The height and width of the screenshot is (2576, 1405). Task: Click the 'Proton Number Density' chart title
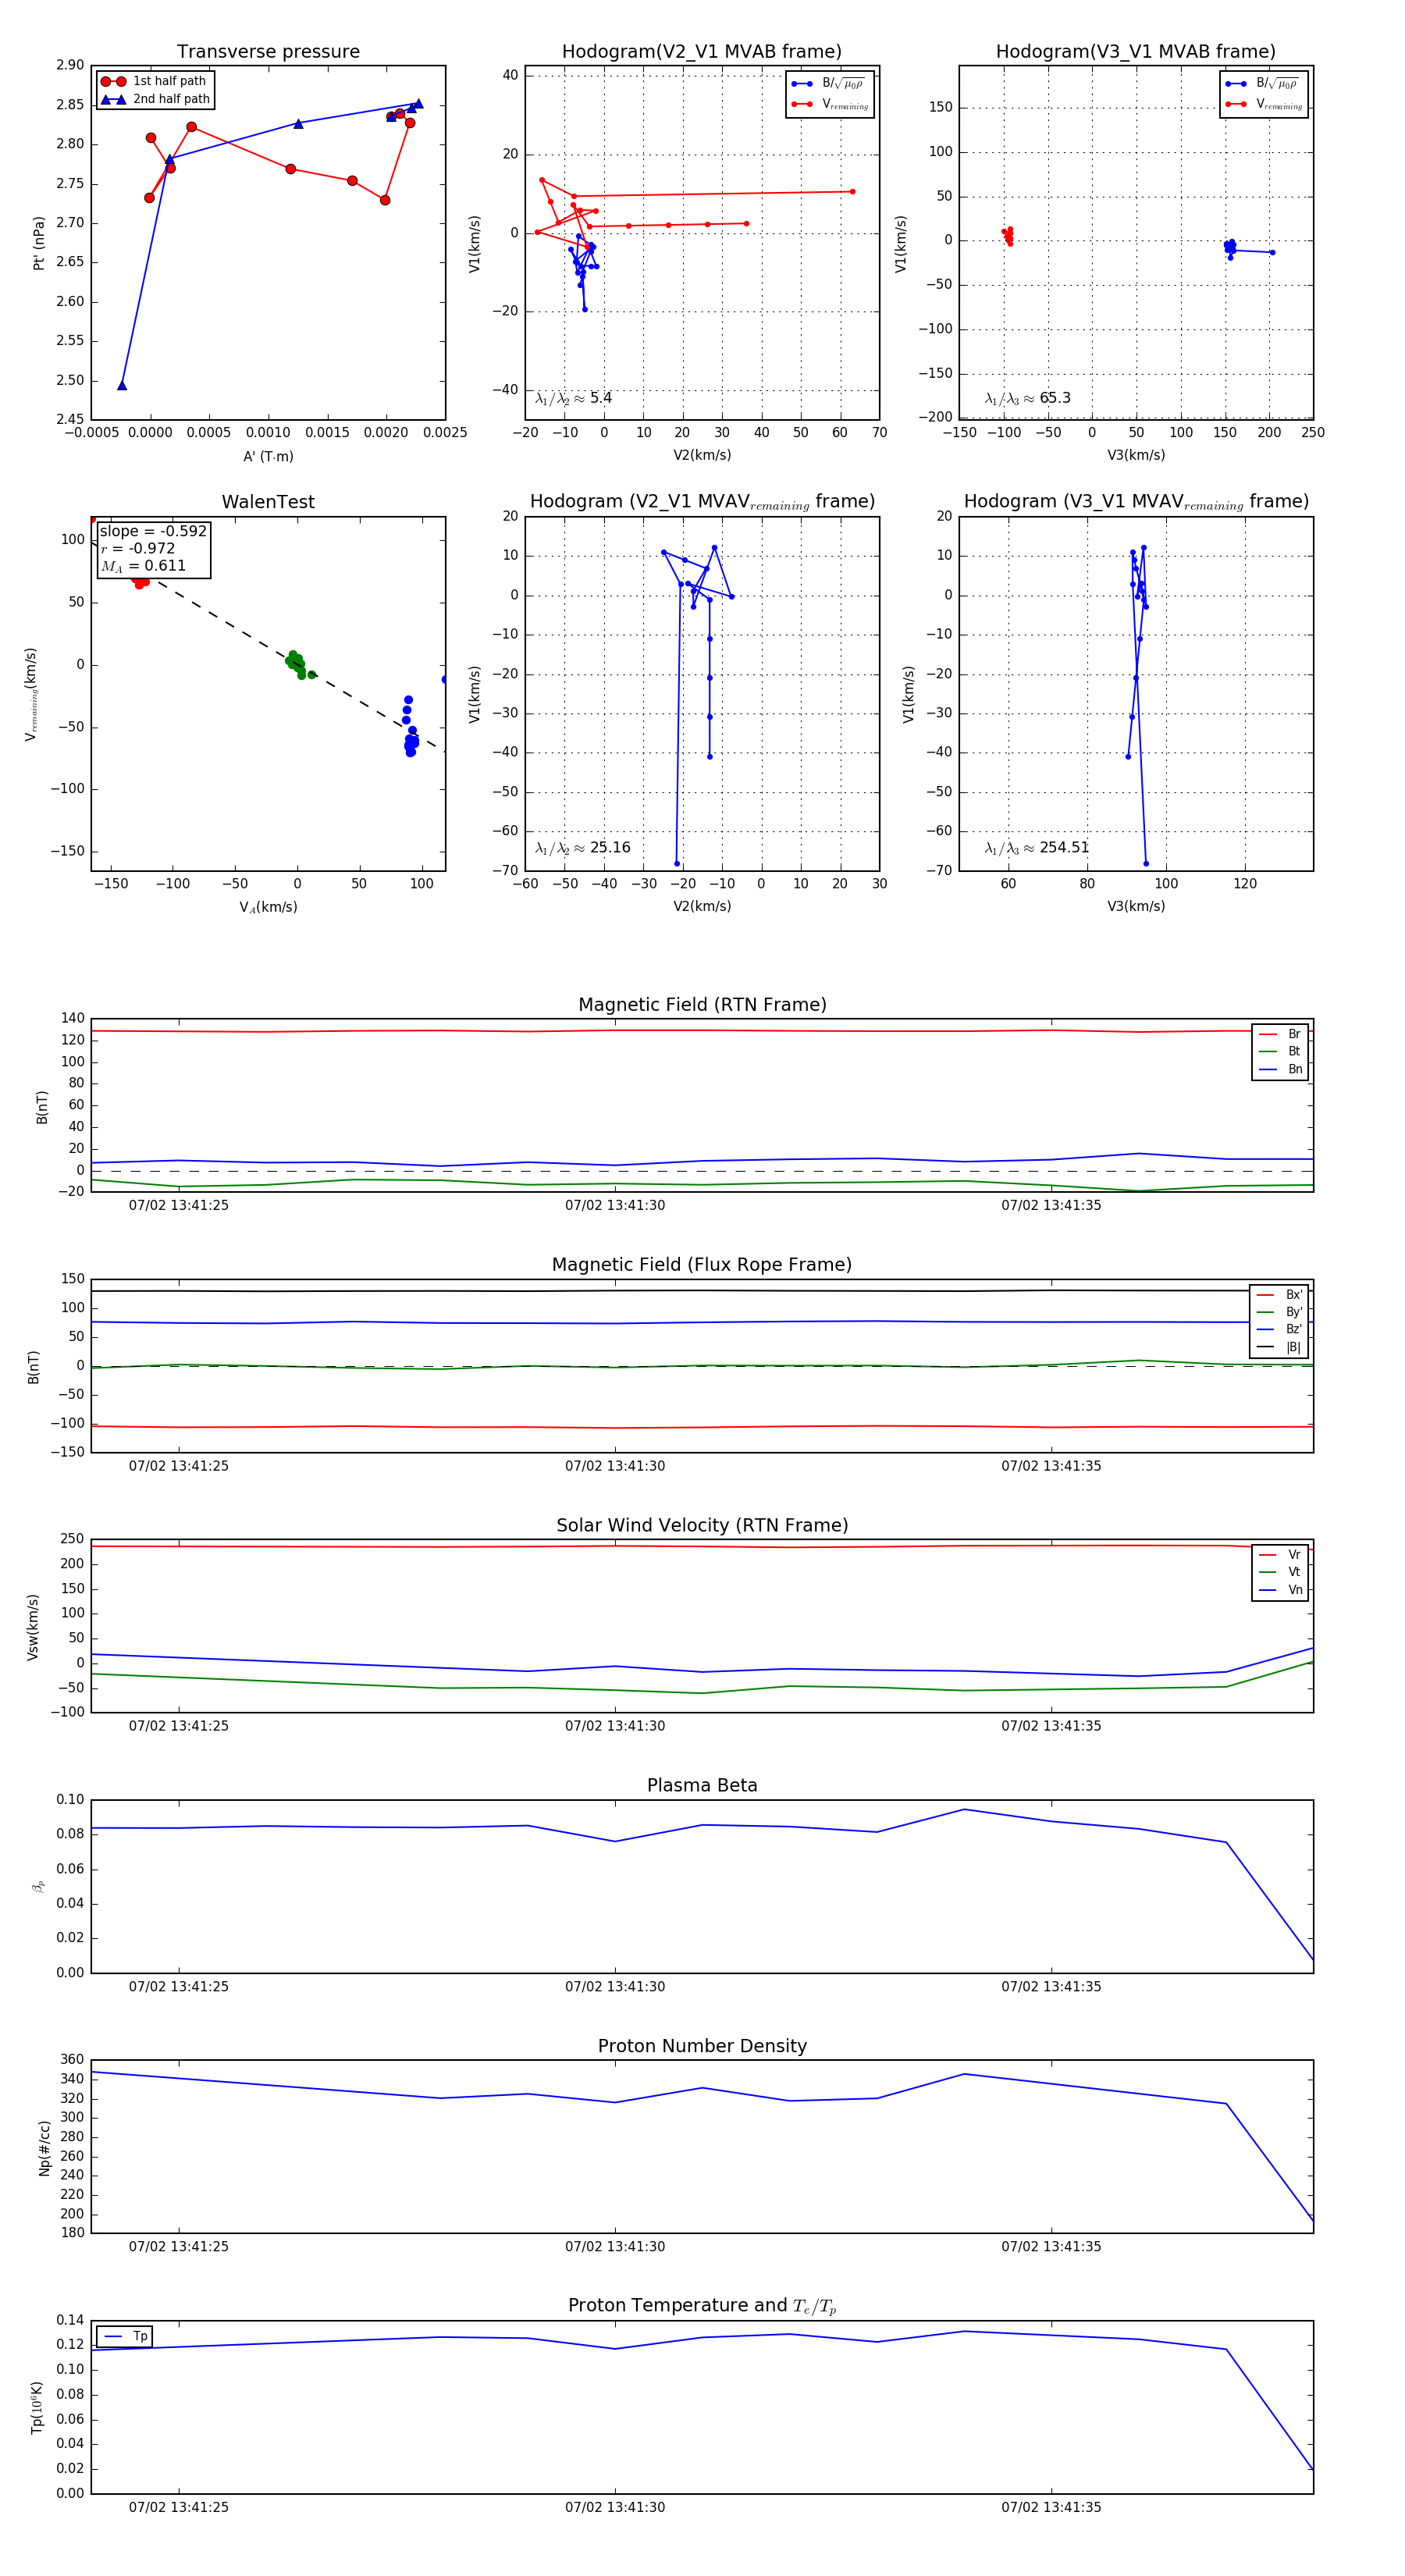pos(702,2046)
